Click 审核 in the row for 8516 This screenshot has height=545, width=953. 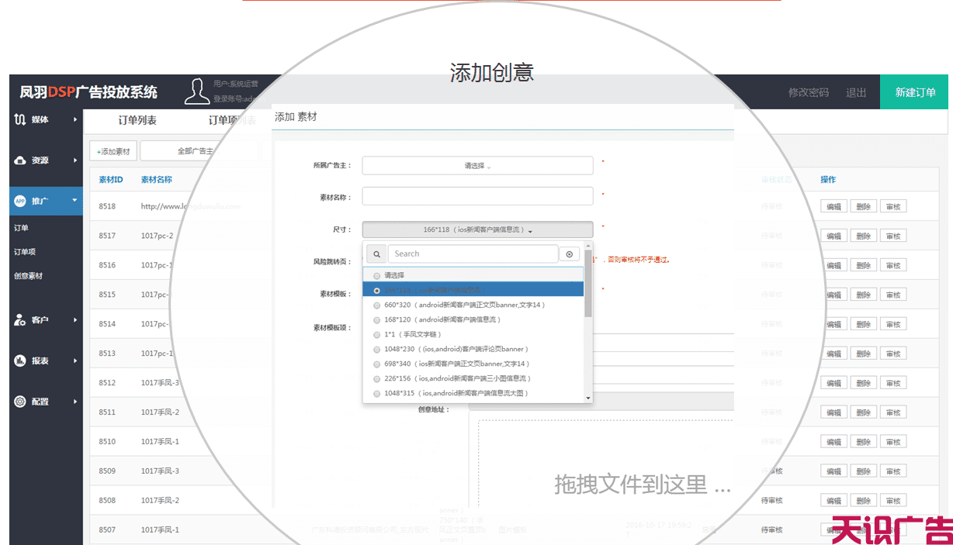click(894, 265)
